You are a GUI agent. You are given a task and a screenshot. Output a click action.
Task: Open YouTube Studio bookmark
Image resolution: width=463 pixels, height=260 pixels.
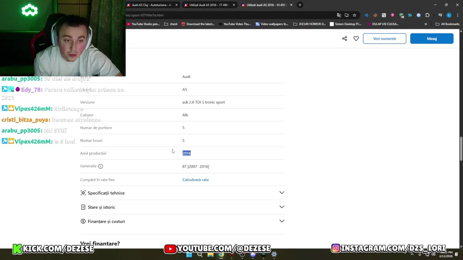pyautogui.click(x=143, y=24)
